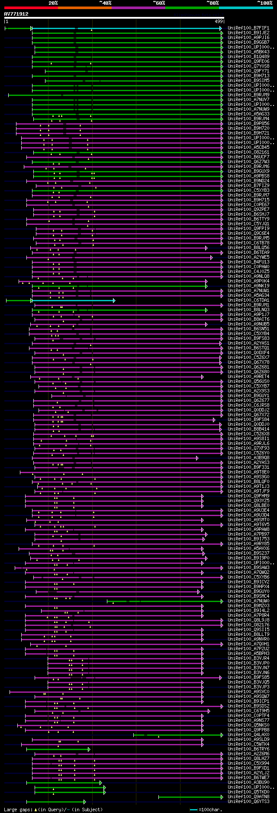
Task: Click the green ~80% identity legend segment
Action: click(192, 8)
